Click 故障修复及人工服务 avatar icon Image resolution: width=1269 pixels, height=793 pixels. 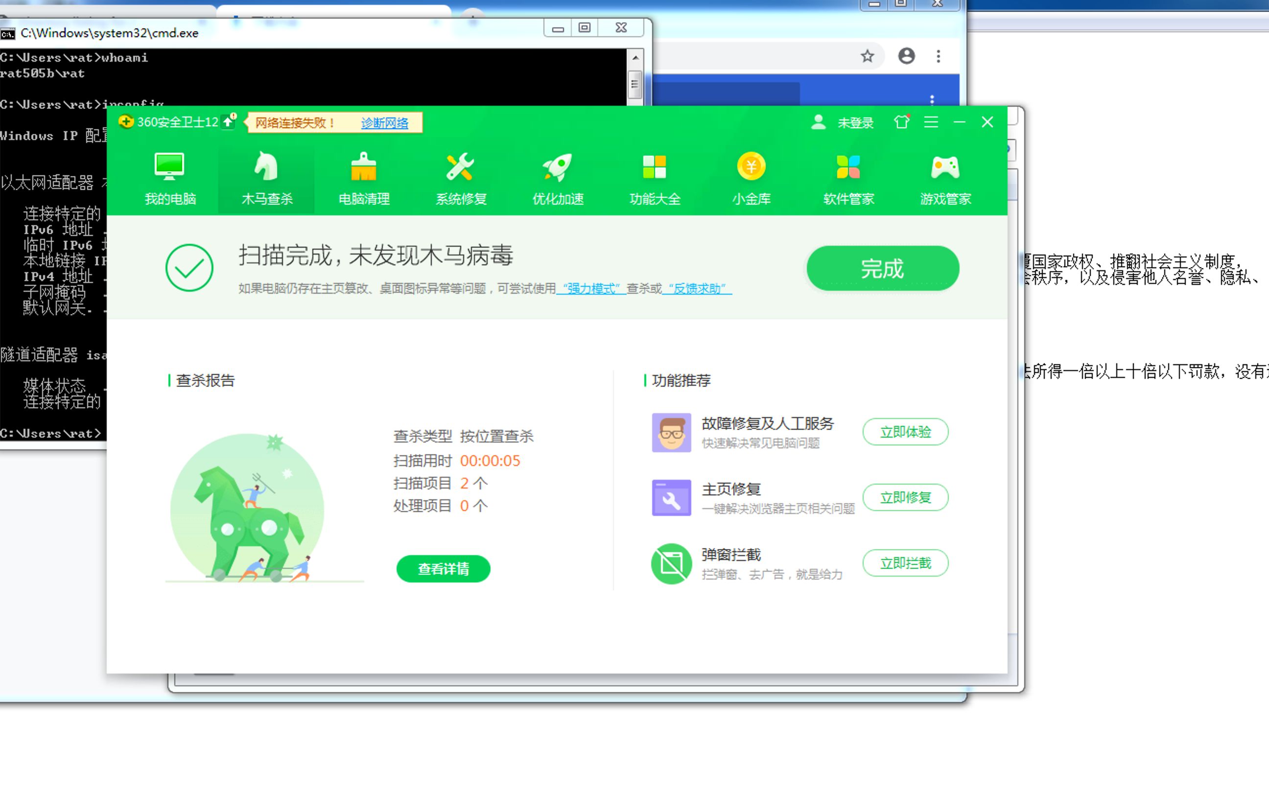pos(671,432)
